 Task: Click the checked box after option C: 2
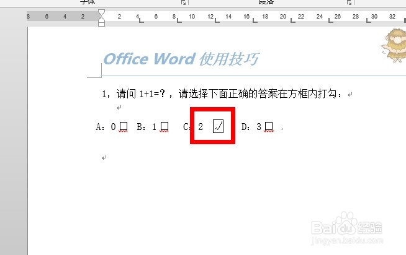218,126
